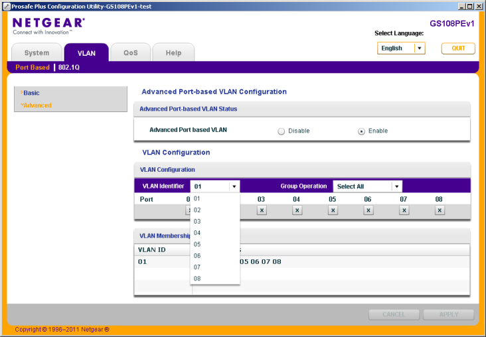Screen dimensions: 486x337
Task: Toggle port 04 membership box
Action: pos(297,210)
